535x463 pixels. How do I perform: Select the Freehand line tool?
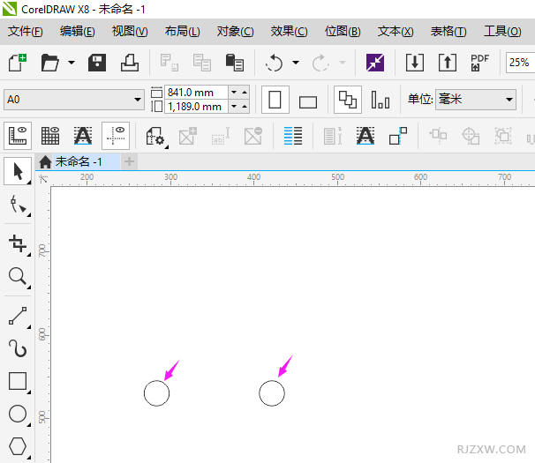pyautogui.click(x=18, y=317)
